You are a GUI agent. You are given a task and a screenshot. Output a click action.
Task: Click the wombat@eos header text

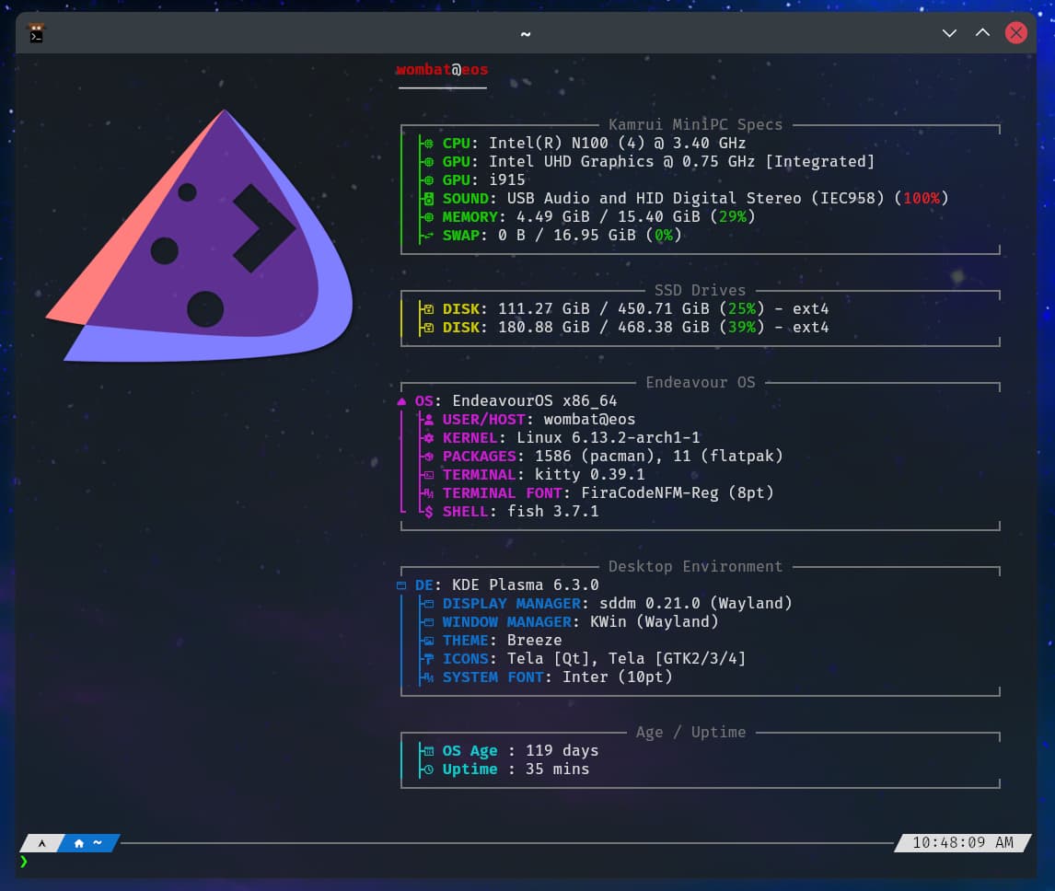point(442,70)
